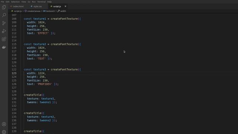238x134 pixels.
Task: Click tweens2 on line 136
Action: click(x=45, y=120)
